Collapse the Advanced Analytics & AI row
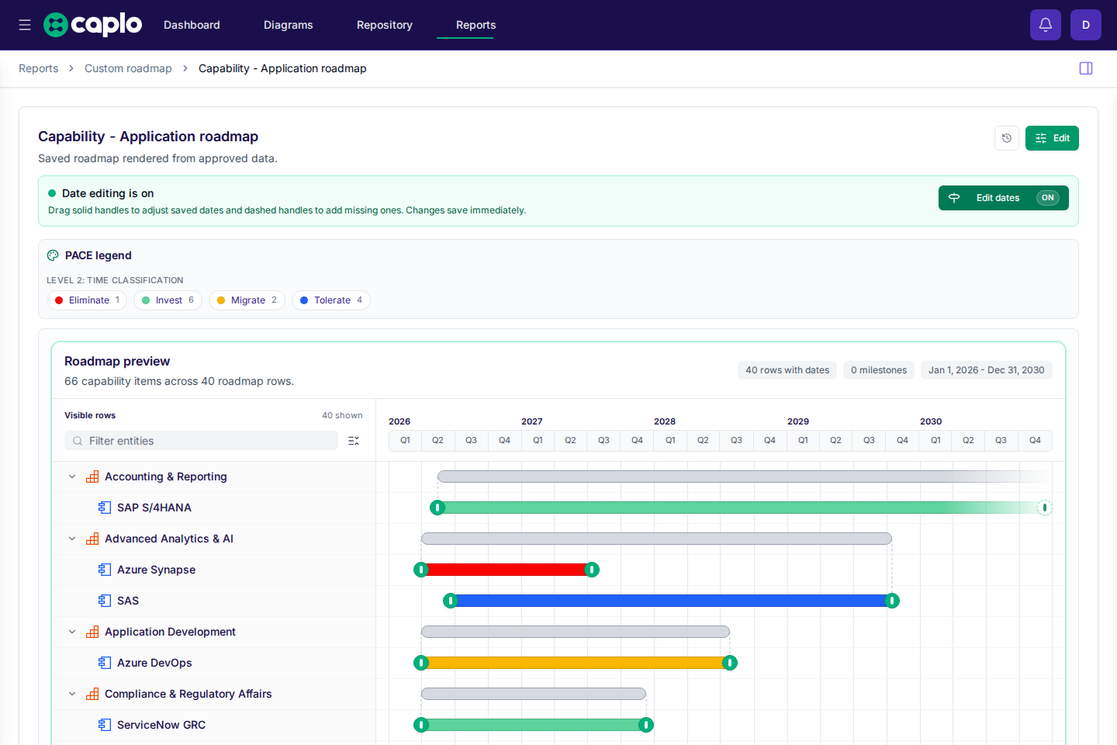The width and height of the screenshot is (1117, 745). pos(72,539)
